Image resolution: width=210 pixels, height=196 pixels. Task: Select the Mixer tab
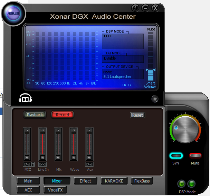[x=57, y=181]
